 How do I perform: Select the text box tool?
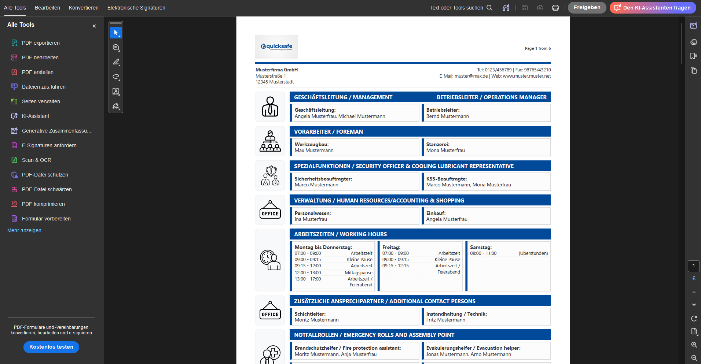point(116,91)
